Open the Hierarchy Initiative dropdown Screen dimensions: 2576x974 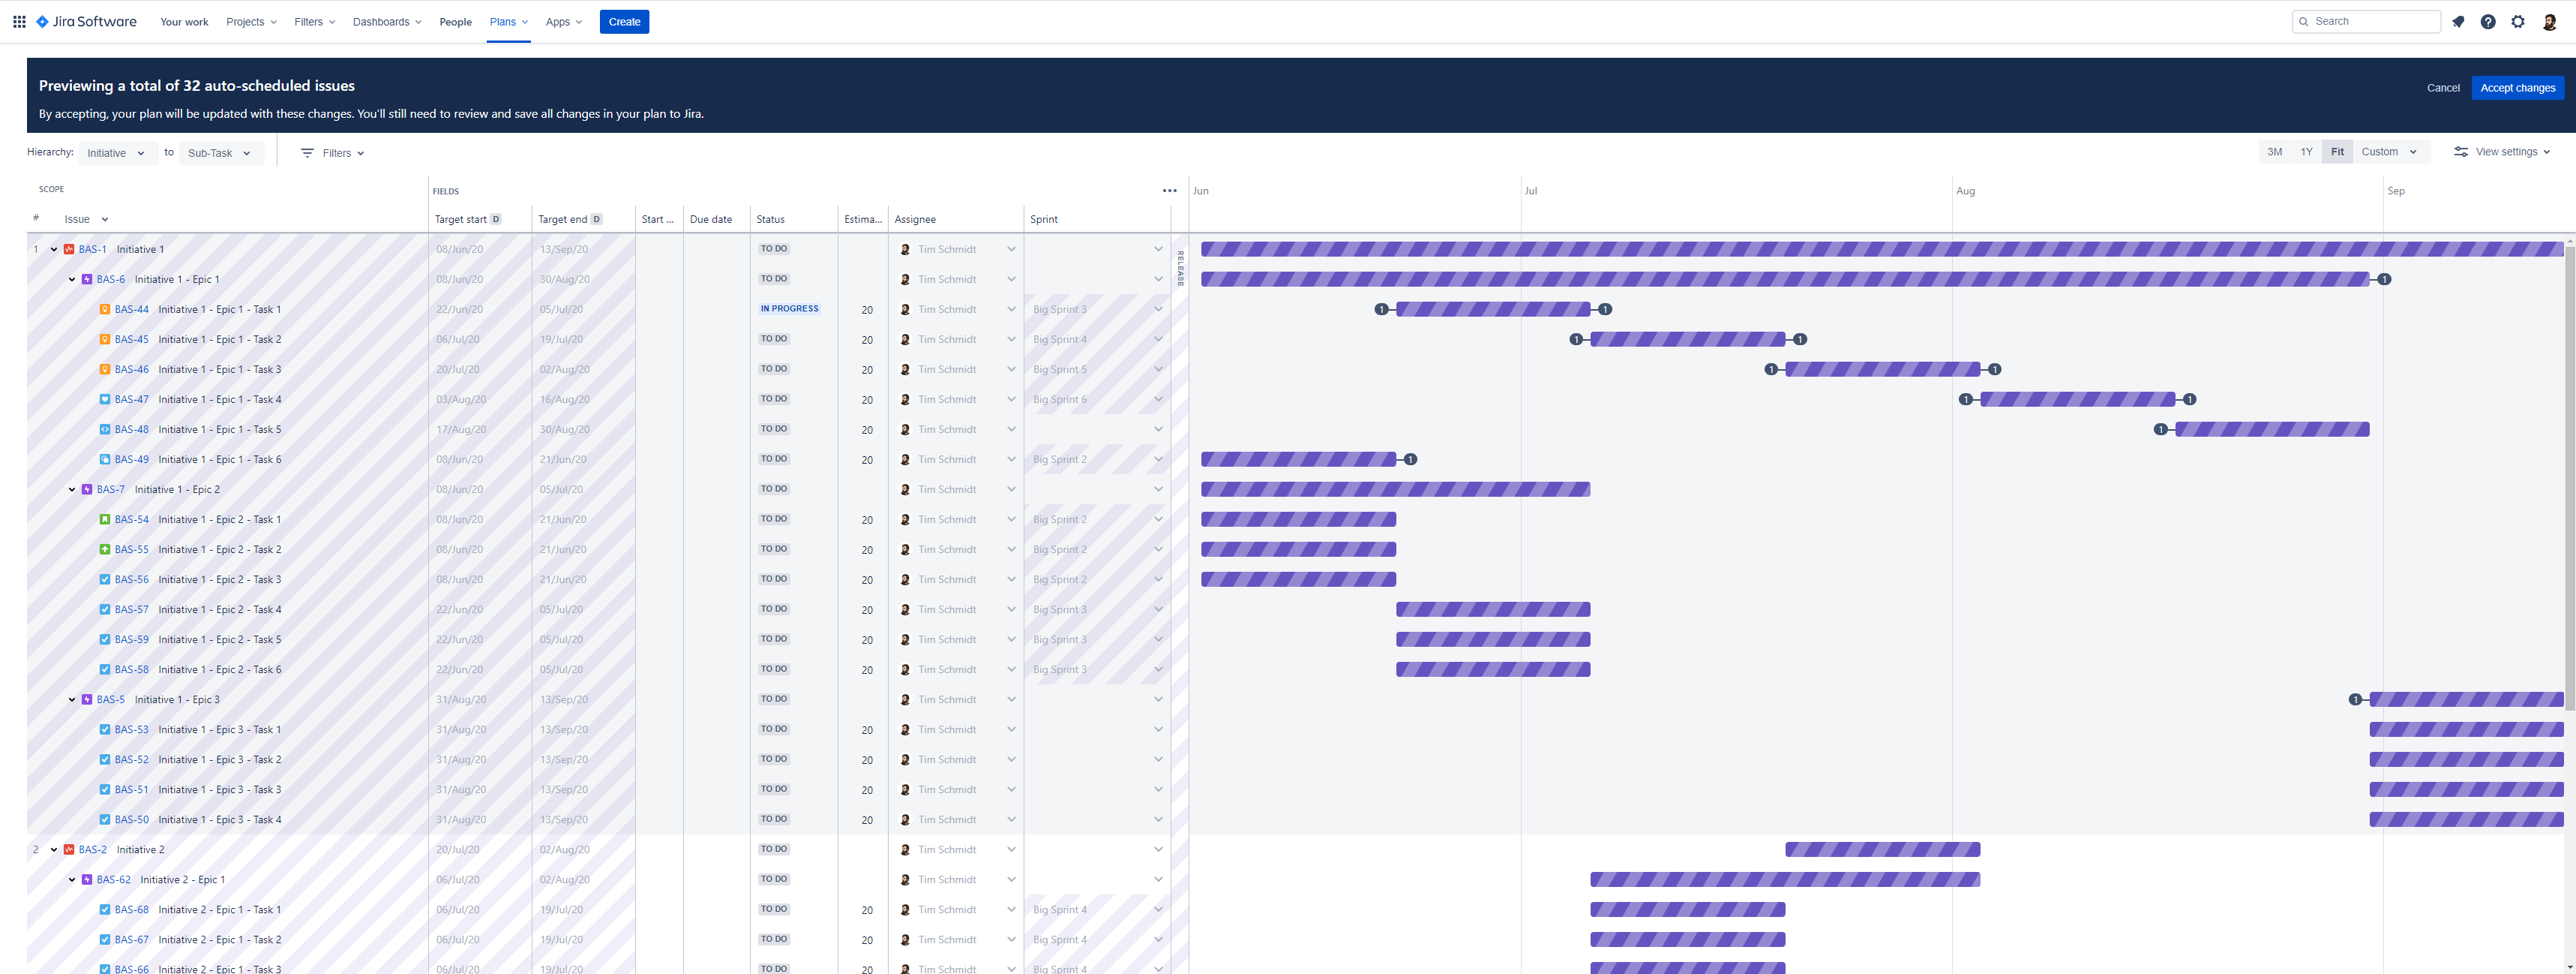coord(117,153)
